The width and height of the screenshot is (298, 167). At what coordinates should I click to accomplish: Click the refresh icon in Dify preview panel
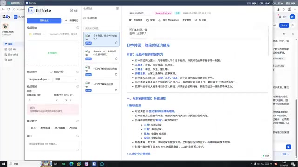(x=284, y=34)
